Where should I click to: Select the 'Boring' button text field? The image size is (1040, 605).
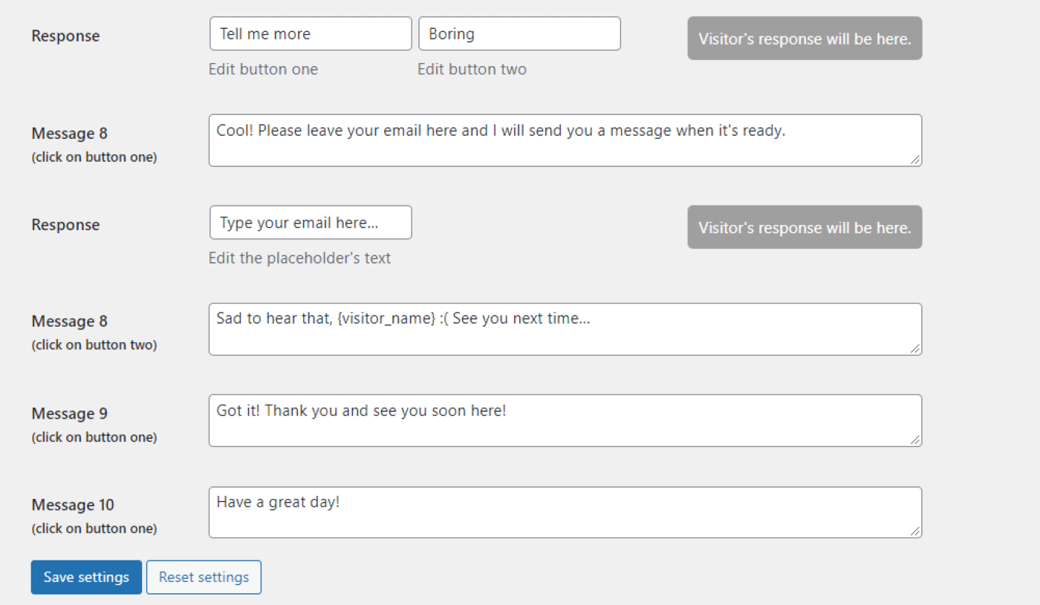coord(519,33)
